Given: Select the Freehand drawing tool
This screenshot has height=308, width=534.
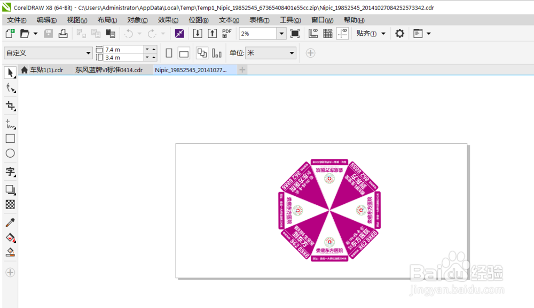Looking at the screenshot, I should [x=10, y=124].
